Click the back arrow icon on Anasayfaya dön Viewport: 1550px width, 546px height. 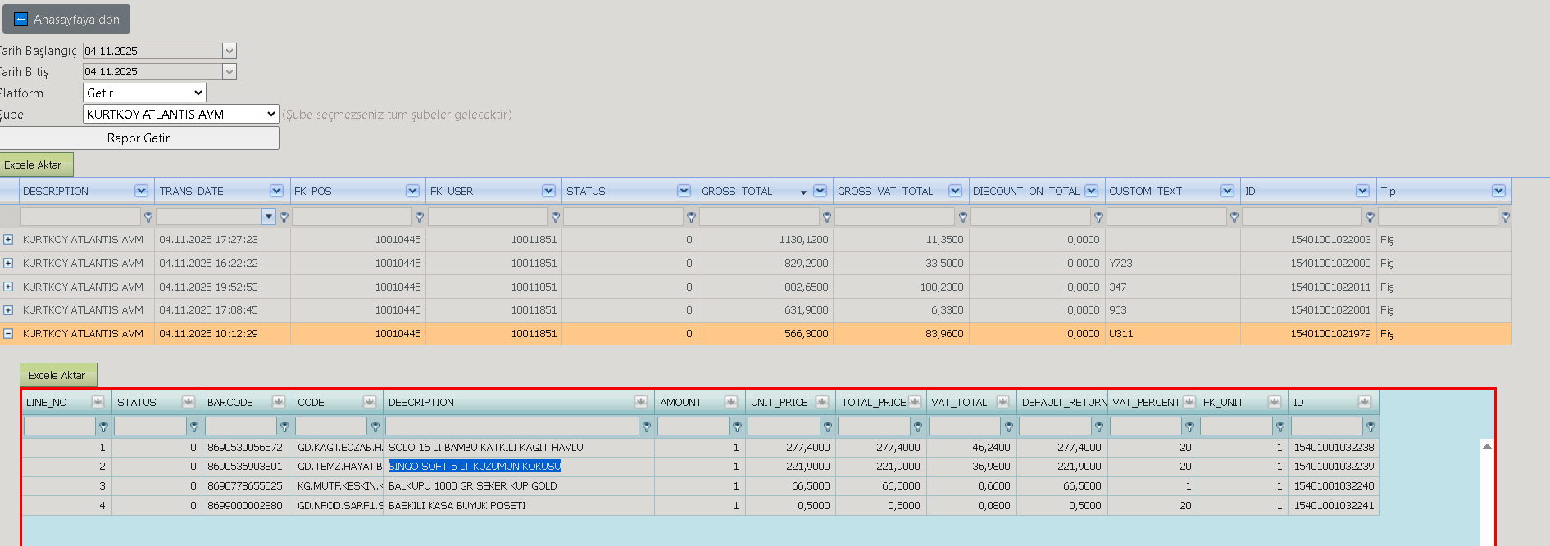(x=21, y=19)
